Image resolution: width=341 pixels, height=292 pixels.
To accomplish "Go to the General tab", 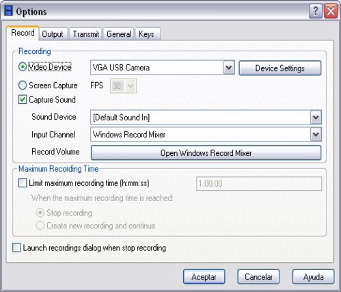I will pos(119,34).
